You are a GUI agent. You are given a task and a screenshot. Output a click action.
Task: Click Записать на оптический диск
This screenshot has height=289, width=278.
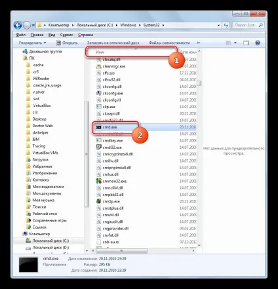[x=113, y=43]
